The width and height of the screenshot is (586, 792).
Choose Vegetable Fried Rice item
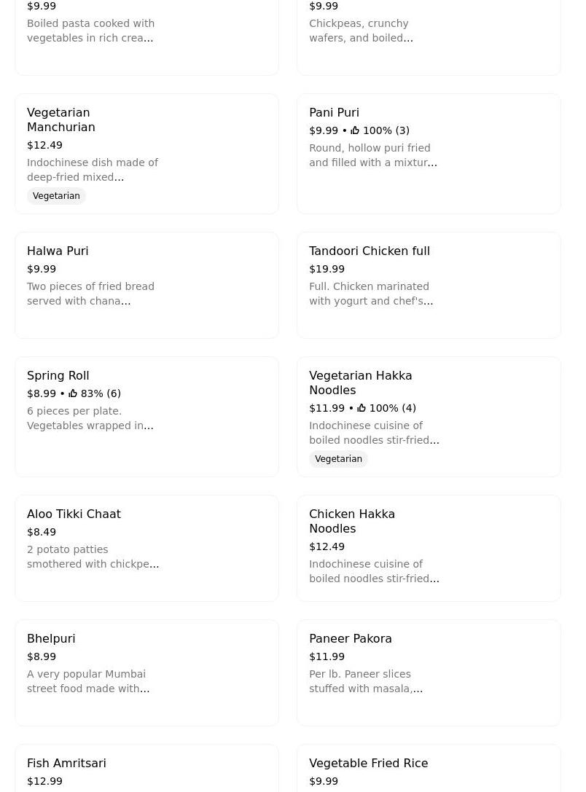(368, 764)
